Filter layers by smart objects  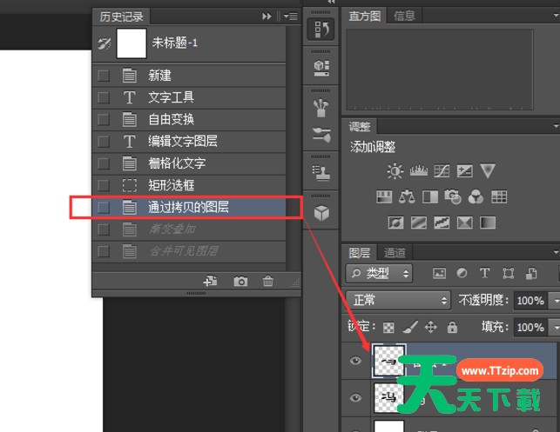[x=531, y=274]
